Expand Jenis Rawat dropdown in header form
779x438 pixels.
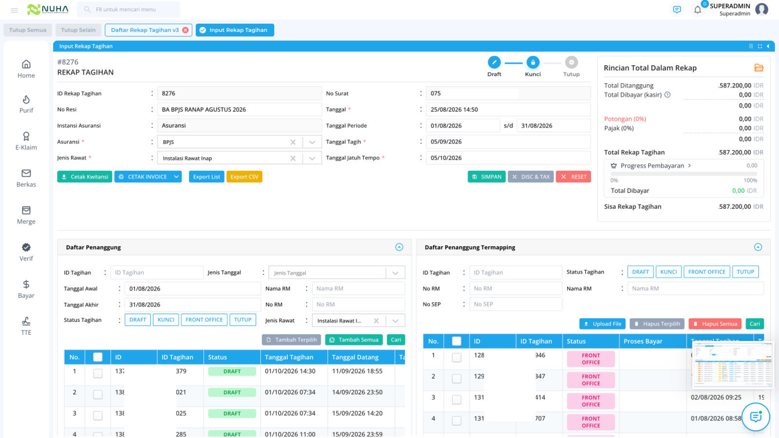312,158
